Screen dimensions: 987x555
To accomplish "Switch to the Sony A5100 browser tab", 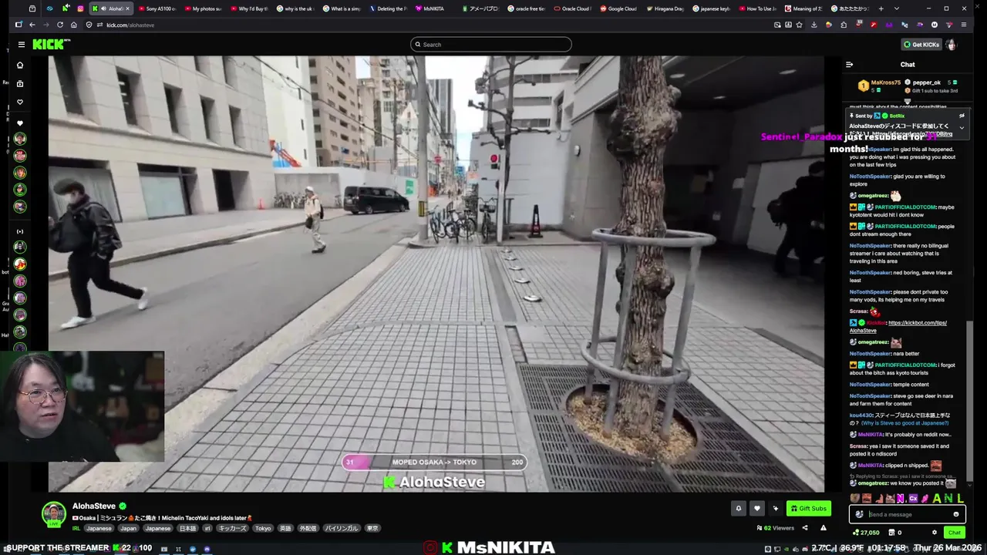I will pyautogui.click(x=157, y=8).
